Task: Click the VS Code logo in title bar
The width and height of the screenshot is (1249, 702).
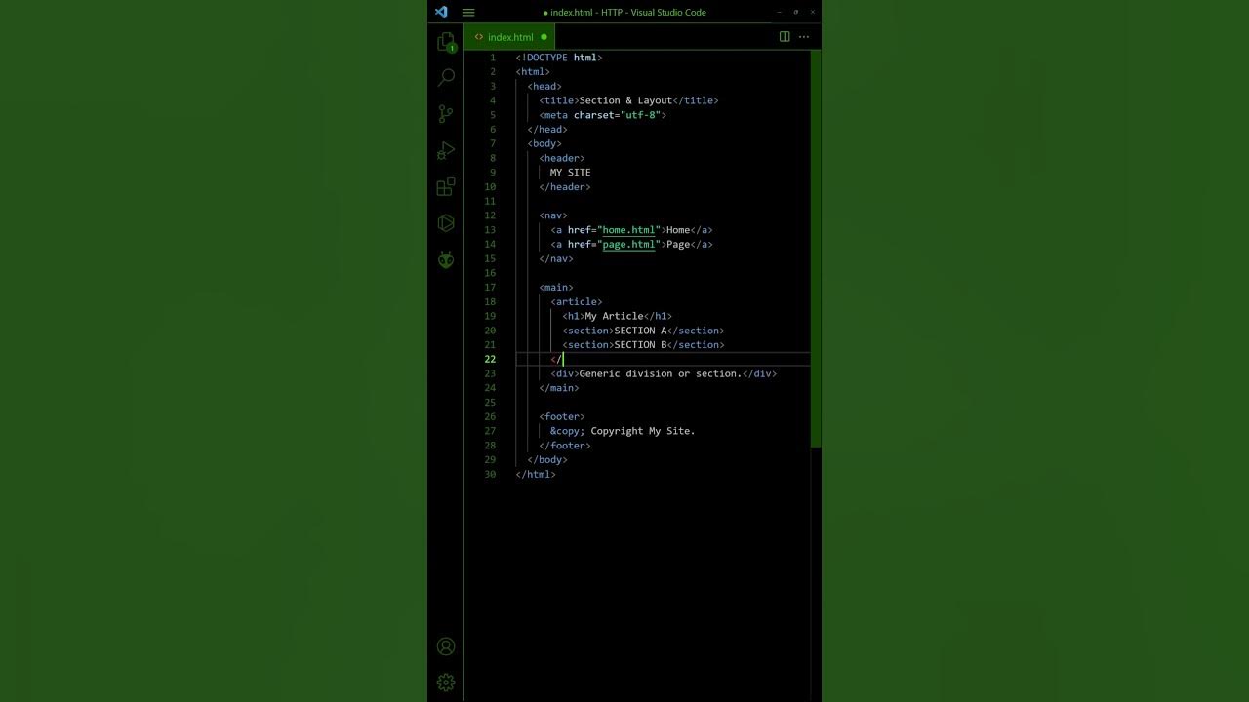Action: tap(441, 12)
